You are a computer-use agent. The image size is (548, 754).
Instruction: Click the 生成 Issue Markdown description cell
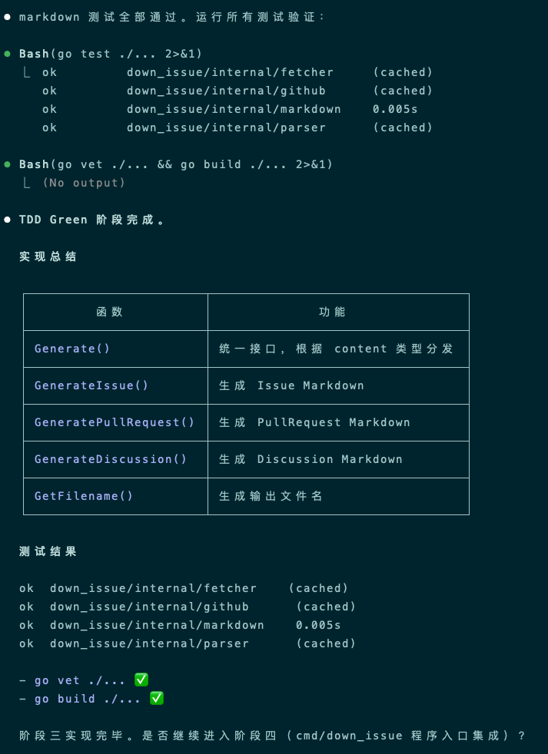291,385
